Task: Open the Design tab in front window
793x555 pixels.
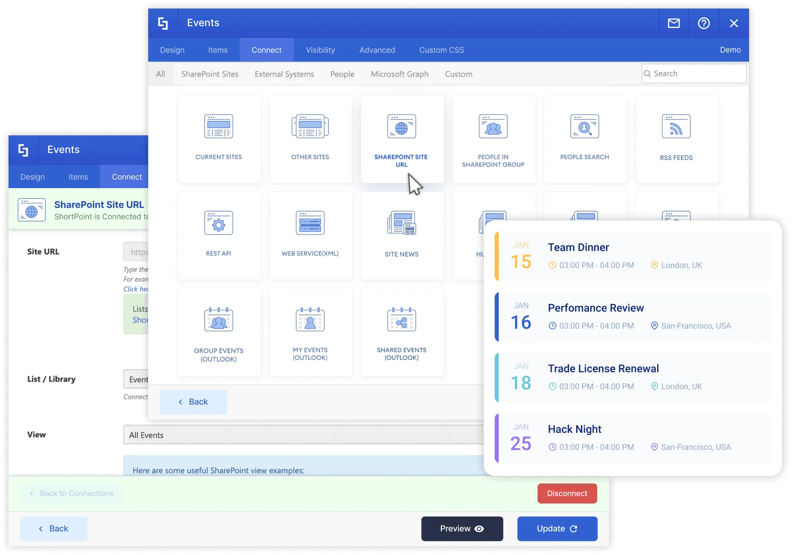Action: click(x=172, y=50)
